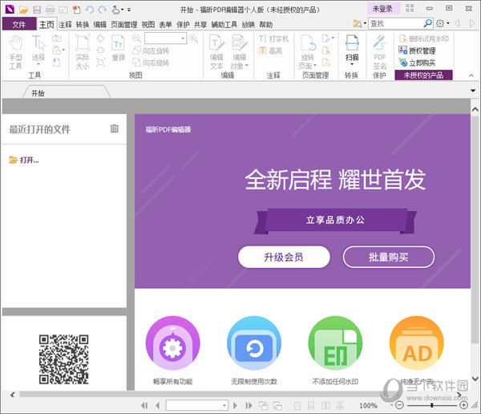Click the trash icon to clear recent files
The image size is (481, 414).
pyautogui.click(x=115, y=128)
